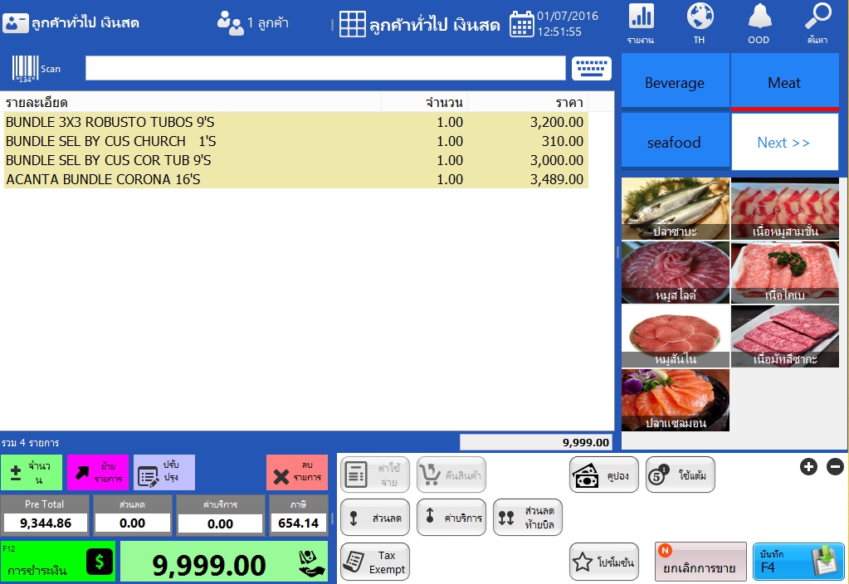Select the Beverage category tab
The image size is (849, 584).
coord(675,82)
